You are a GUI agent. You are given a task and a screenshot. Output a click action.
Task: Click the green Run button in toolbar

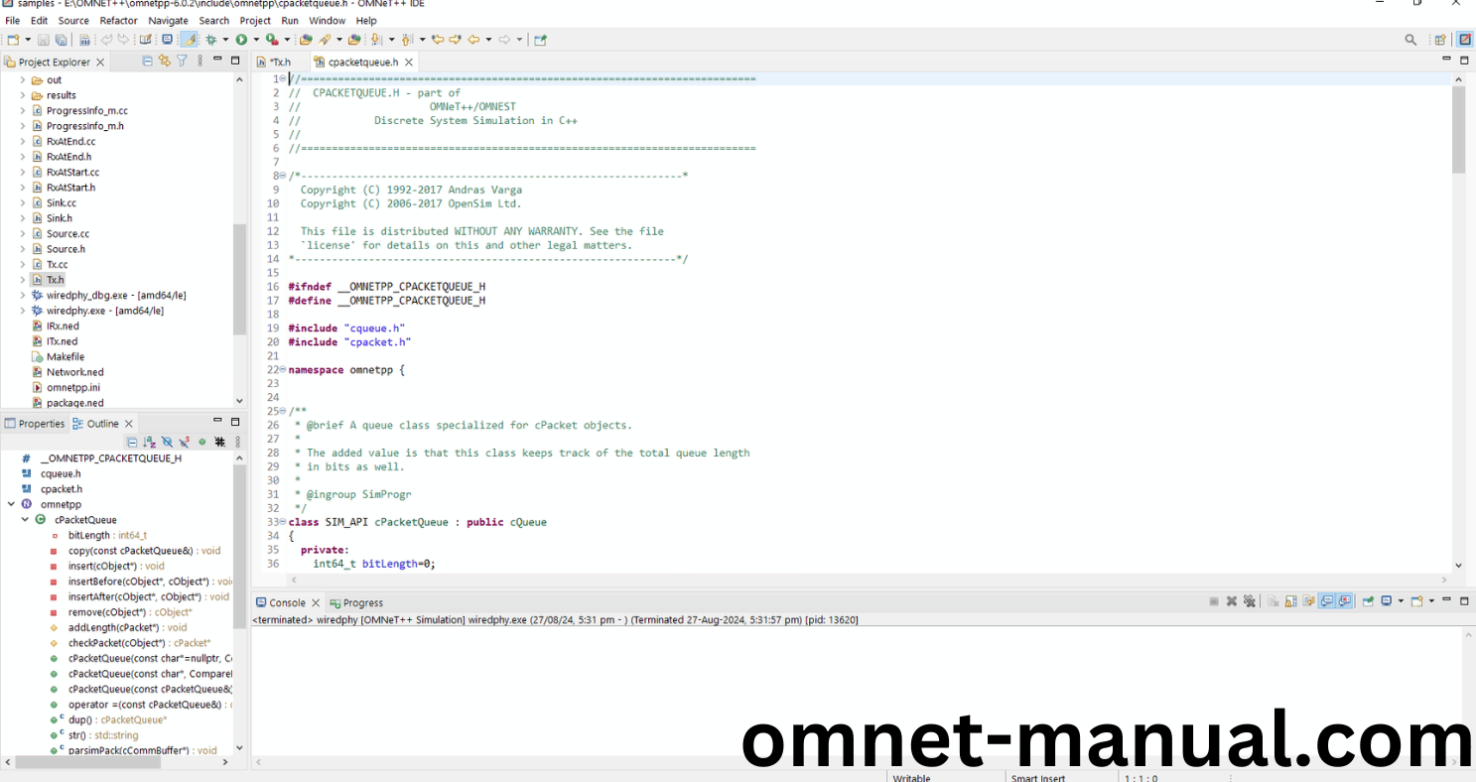(x=240, y=40)
